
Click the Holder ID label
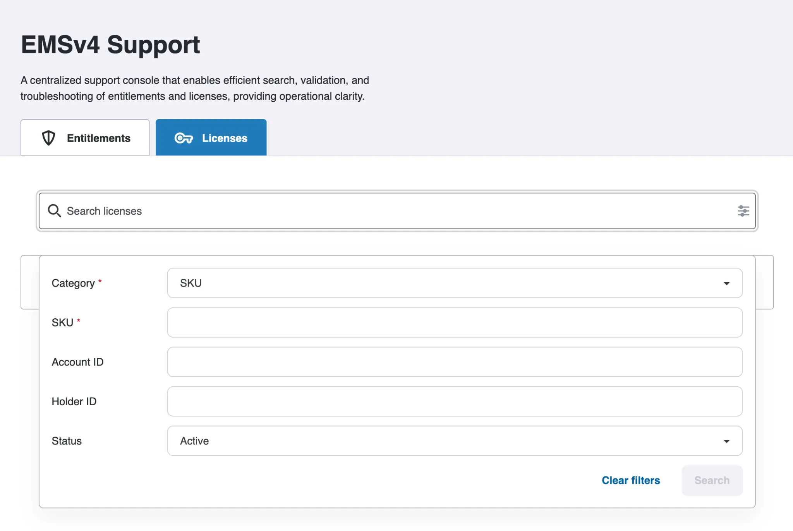click(x=74, y=401)
